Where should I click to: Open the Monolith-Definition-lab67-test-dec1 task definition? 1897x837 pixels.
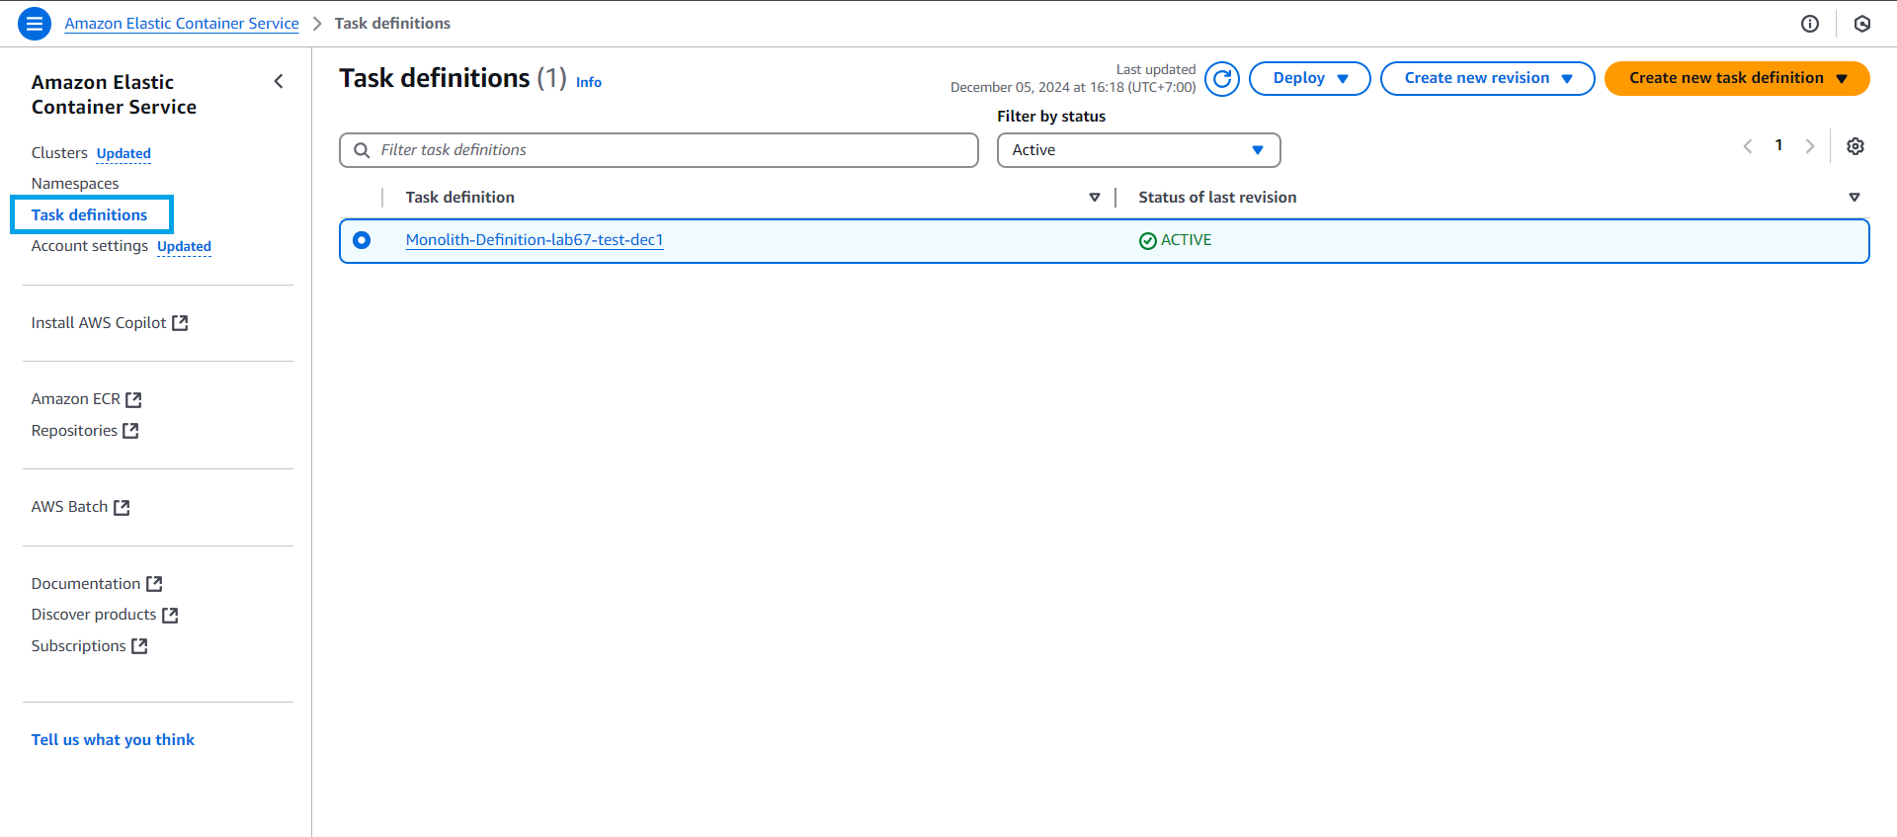click(535, 240)
